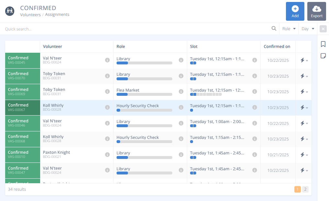The image size is (329, 201).
Task: Click the Volunteers breadcrumb link
Action: coord(30,15)
